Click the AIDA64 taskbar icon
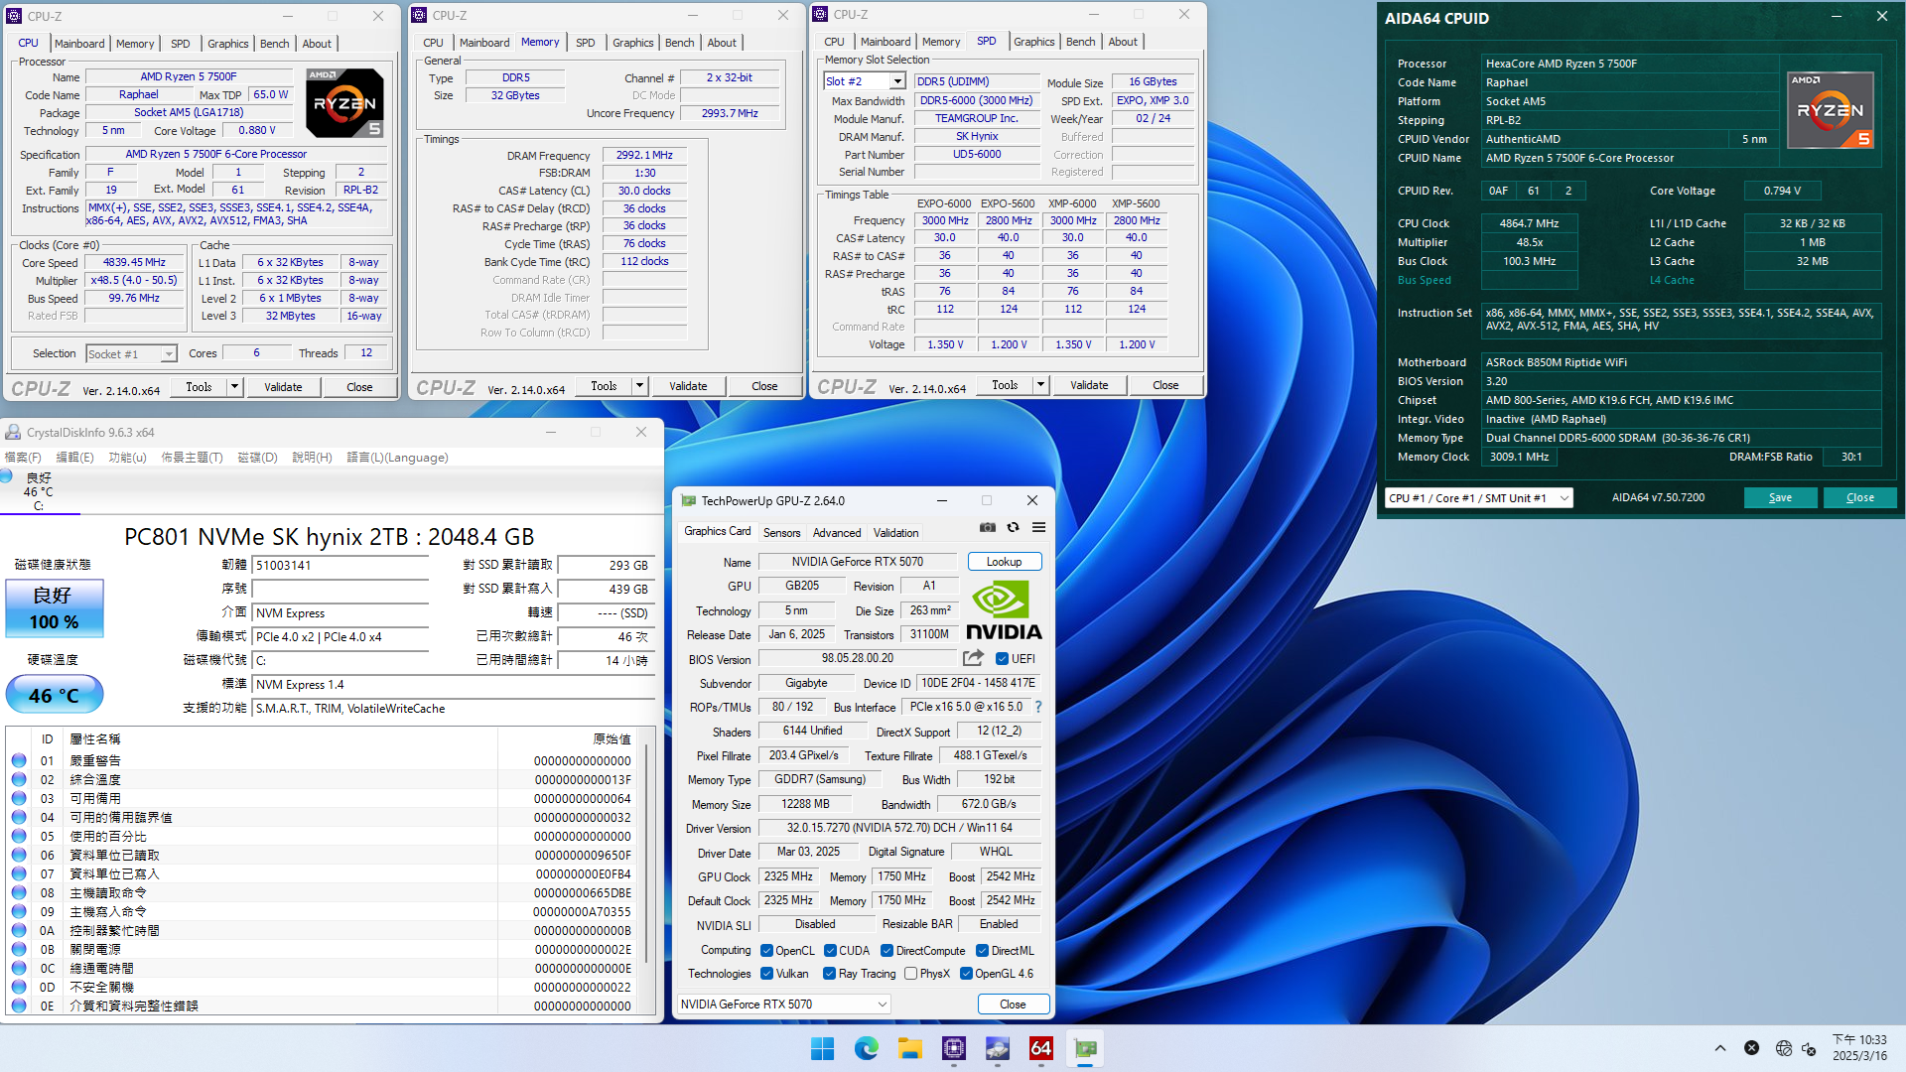Screen dimensions: 1906x1072 pos(1040,1048)
